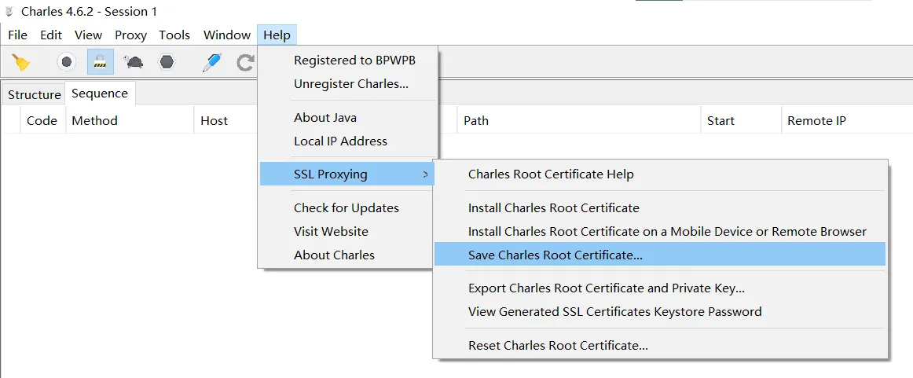Select Reset Charles Root Certificate...
913x378 pixels.
tap(660, 345)
